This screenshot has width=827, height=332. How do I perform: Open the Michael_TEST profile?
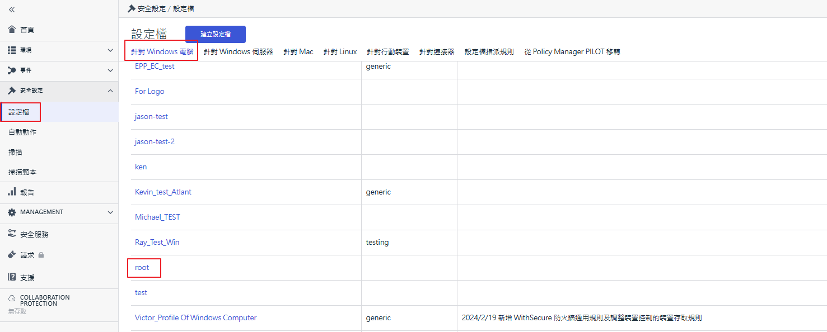(157, 217)
